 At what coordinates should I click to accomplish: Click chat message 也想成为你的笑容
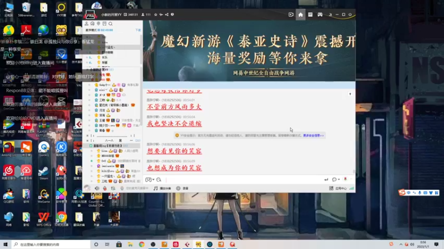pos(174,168)
